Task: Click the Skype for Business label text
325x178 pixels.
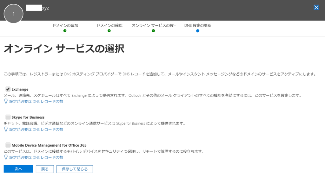Action: coord(28,117)
